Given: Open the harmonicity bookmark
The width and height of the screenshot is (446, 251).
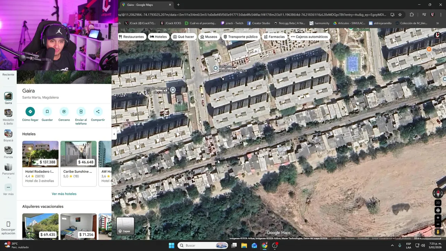Looking at the screenshot, I should (x=319, y=23).
